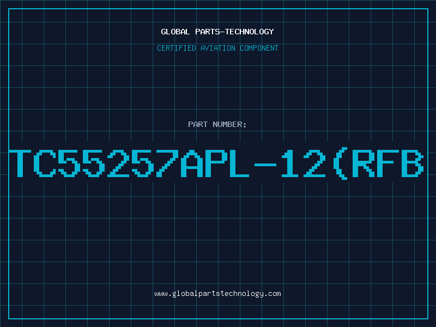
Task: Select the word AVIATION in the subtitle
Action: click(x=218, y=48)
